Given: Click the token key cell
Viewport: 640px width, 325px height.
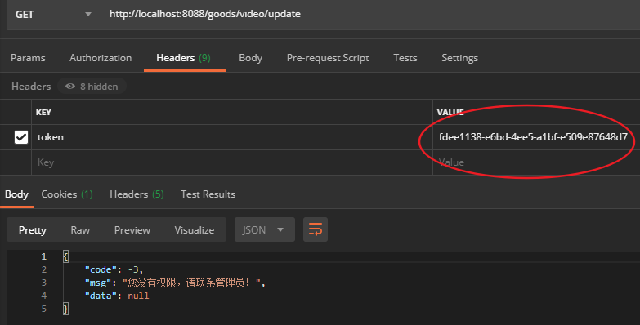Looking at the screenshot, I should click(232, 137).
